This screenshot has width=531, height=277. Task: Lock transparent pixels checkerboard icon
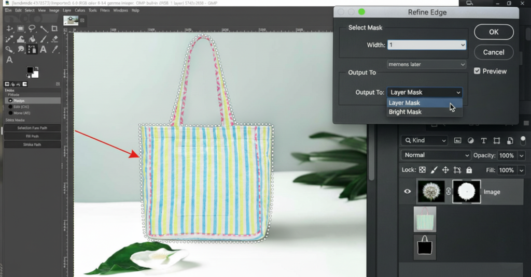pyautogui.click(x=422, y=170)
